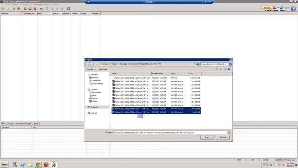Click the black and orange toolbar icon
Screen dimensions: 298x168
(41, 9)
